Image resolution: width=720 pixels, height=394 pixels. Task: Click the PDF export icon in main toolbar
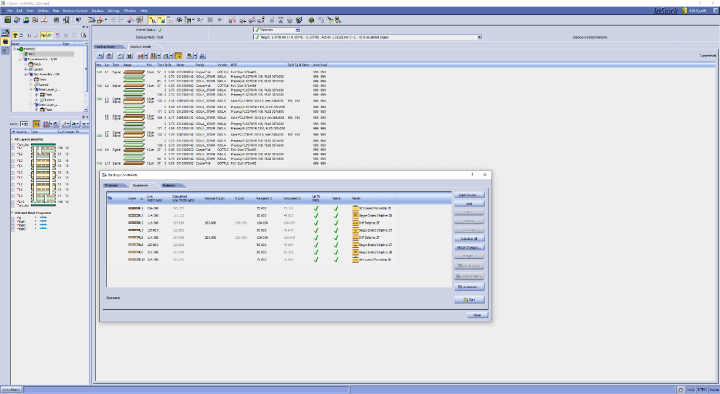pos(44,20)
